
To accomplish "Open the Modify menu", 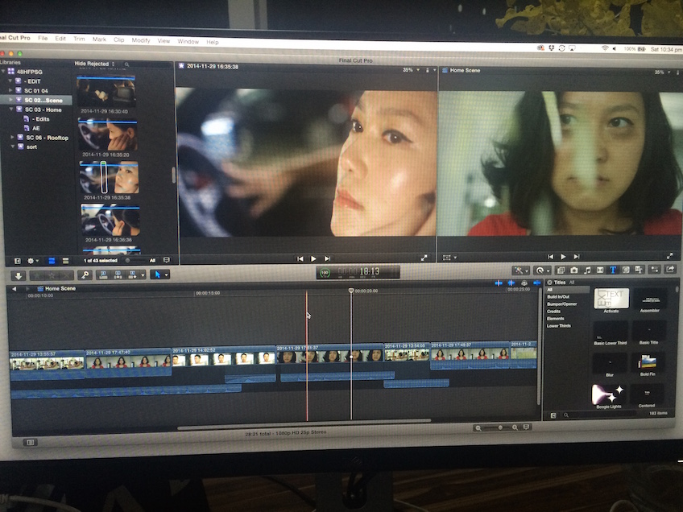I will [141, 39].
